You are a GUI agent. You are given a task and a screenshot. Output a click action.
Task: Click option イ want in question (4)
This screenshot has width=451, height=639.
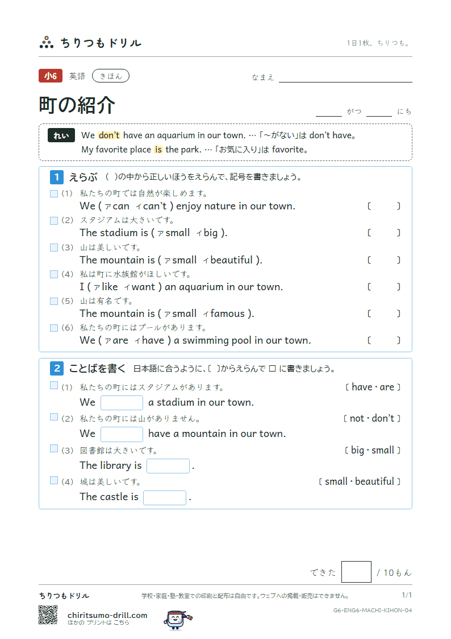(x=140, y=287)
